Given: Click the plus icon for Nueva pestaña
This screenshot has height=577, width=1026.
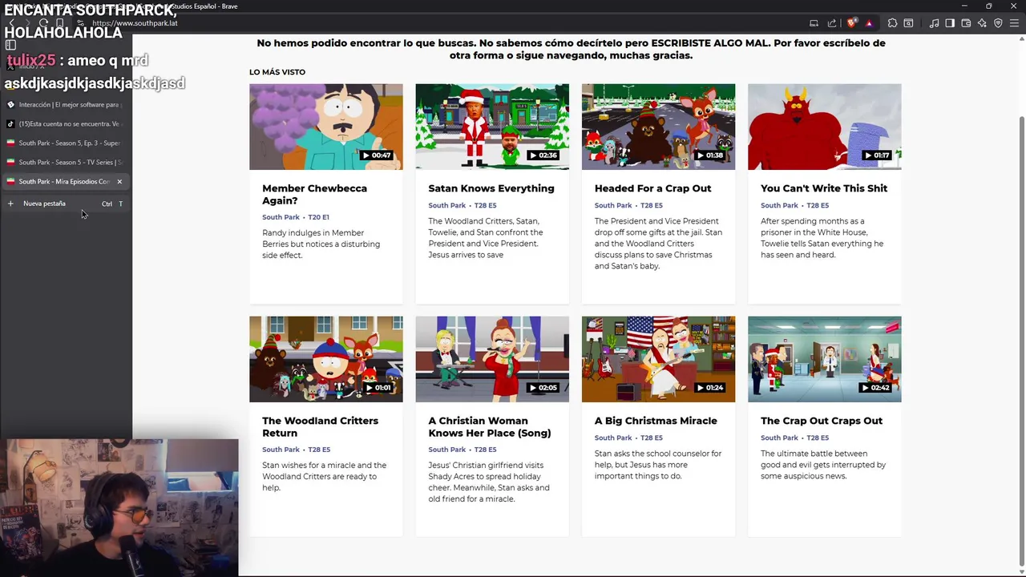Looking at the screenshot, I should coord(10,204).
